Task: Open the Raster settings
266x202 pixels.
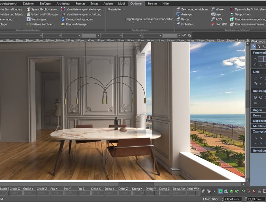Action: click(x=184, y=19)
